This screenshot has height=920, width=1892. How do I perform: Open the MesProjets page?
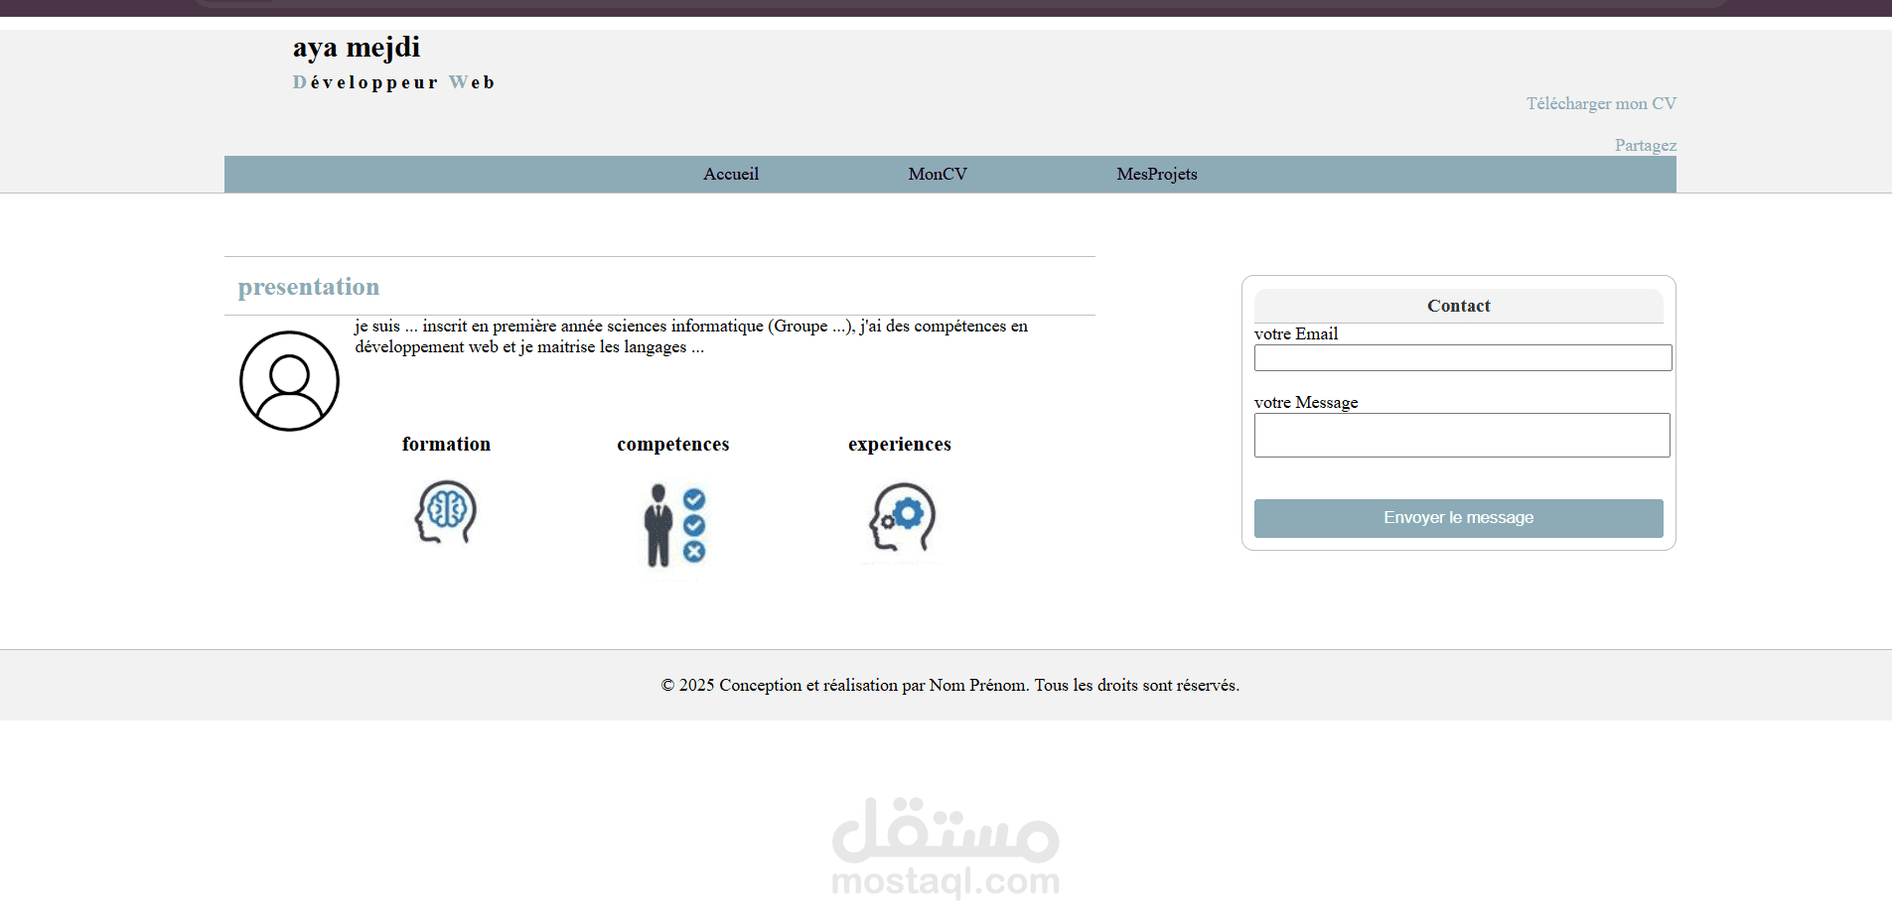(1156, 174)
